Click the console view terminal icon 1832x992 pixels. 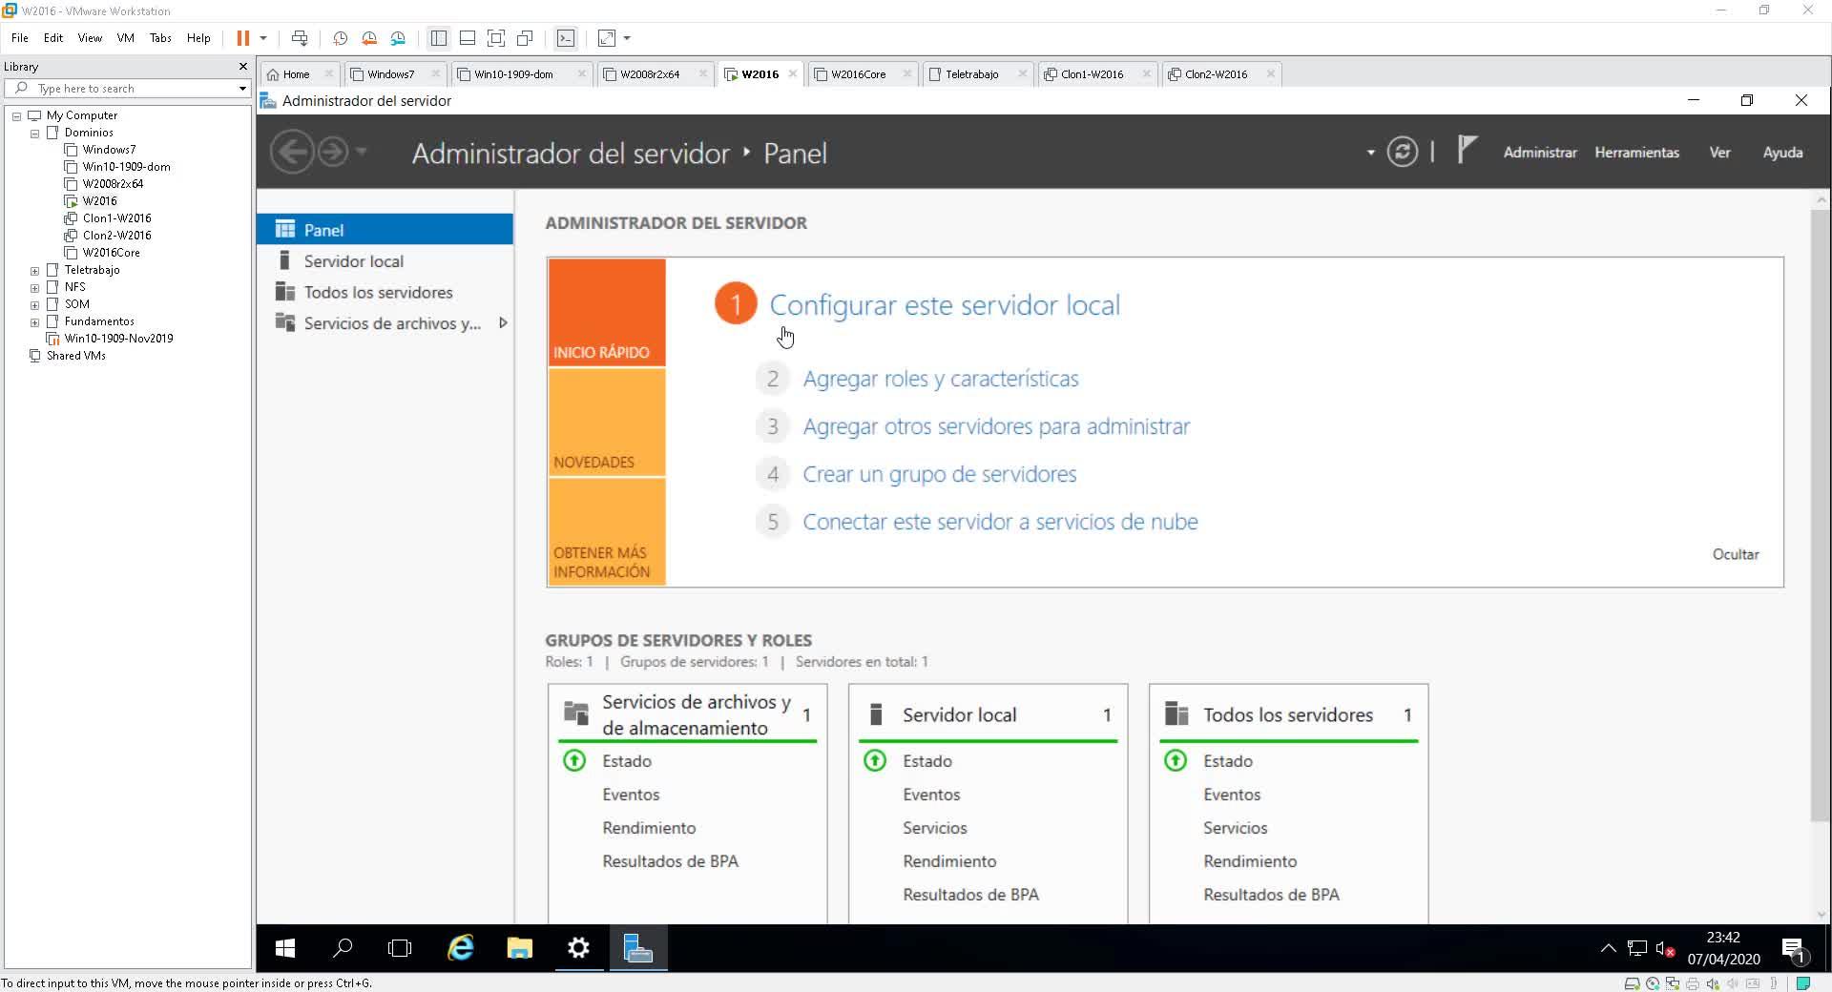coord(566,38)
